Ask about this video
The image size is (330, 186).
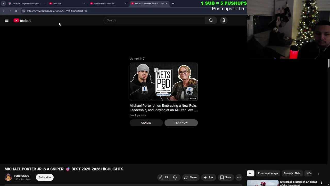click(208, 177)
